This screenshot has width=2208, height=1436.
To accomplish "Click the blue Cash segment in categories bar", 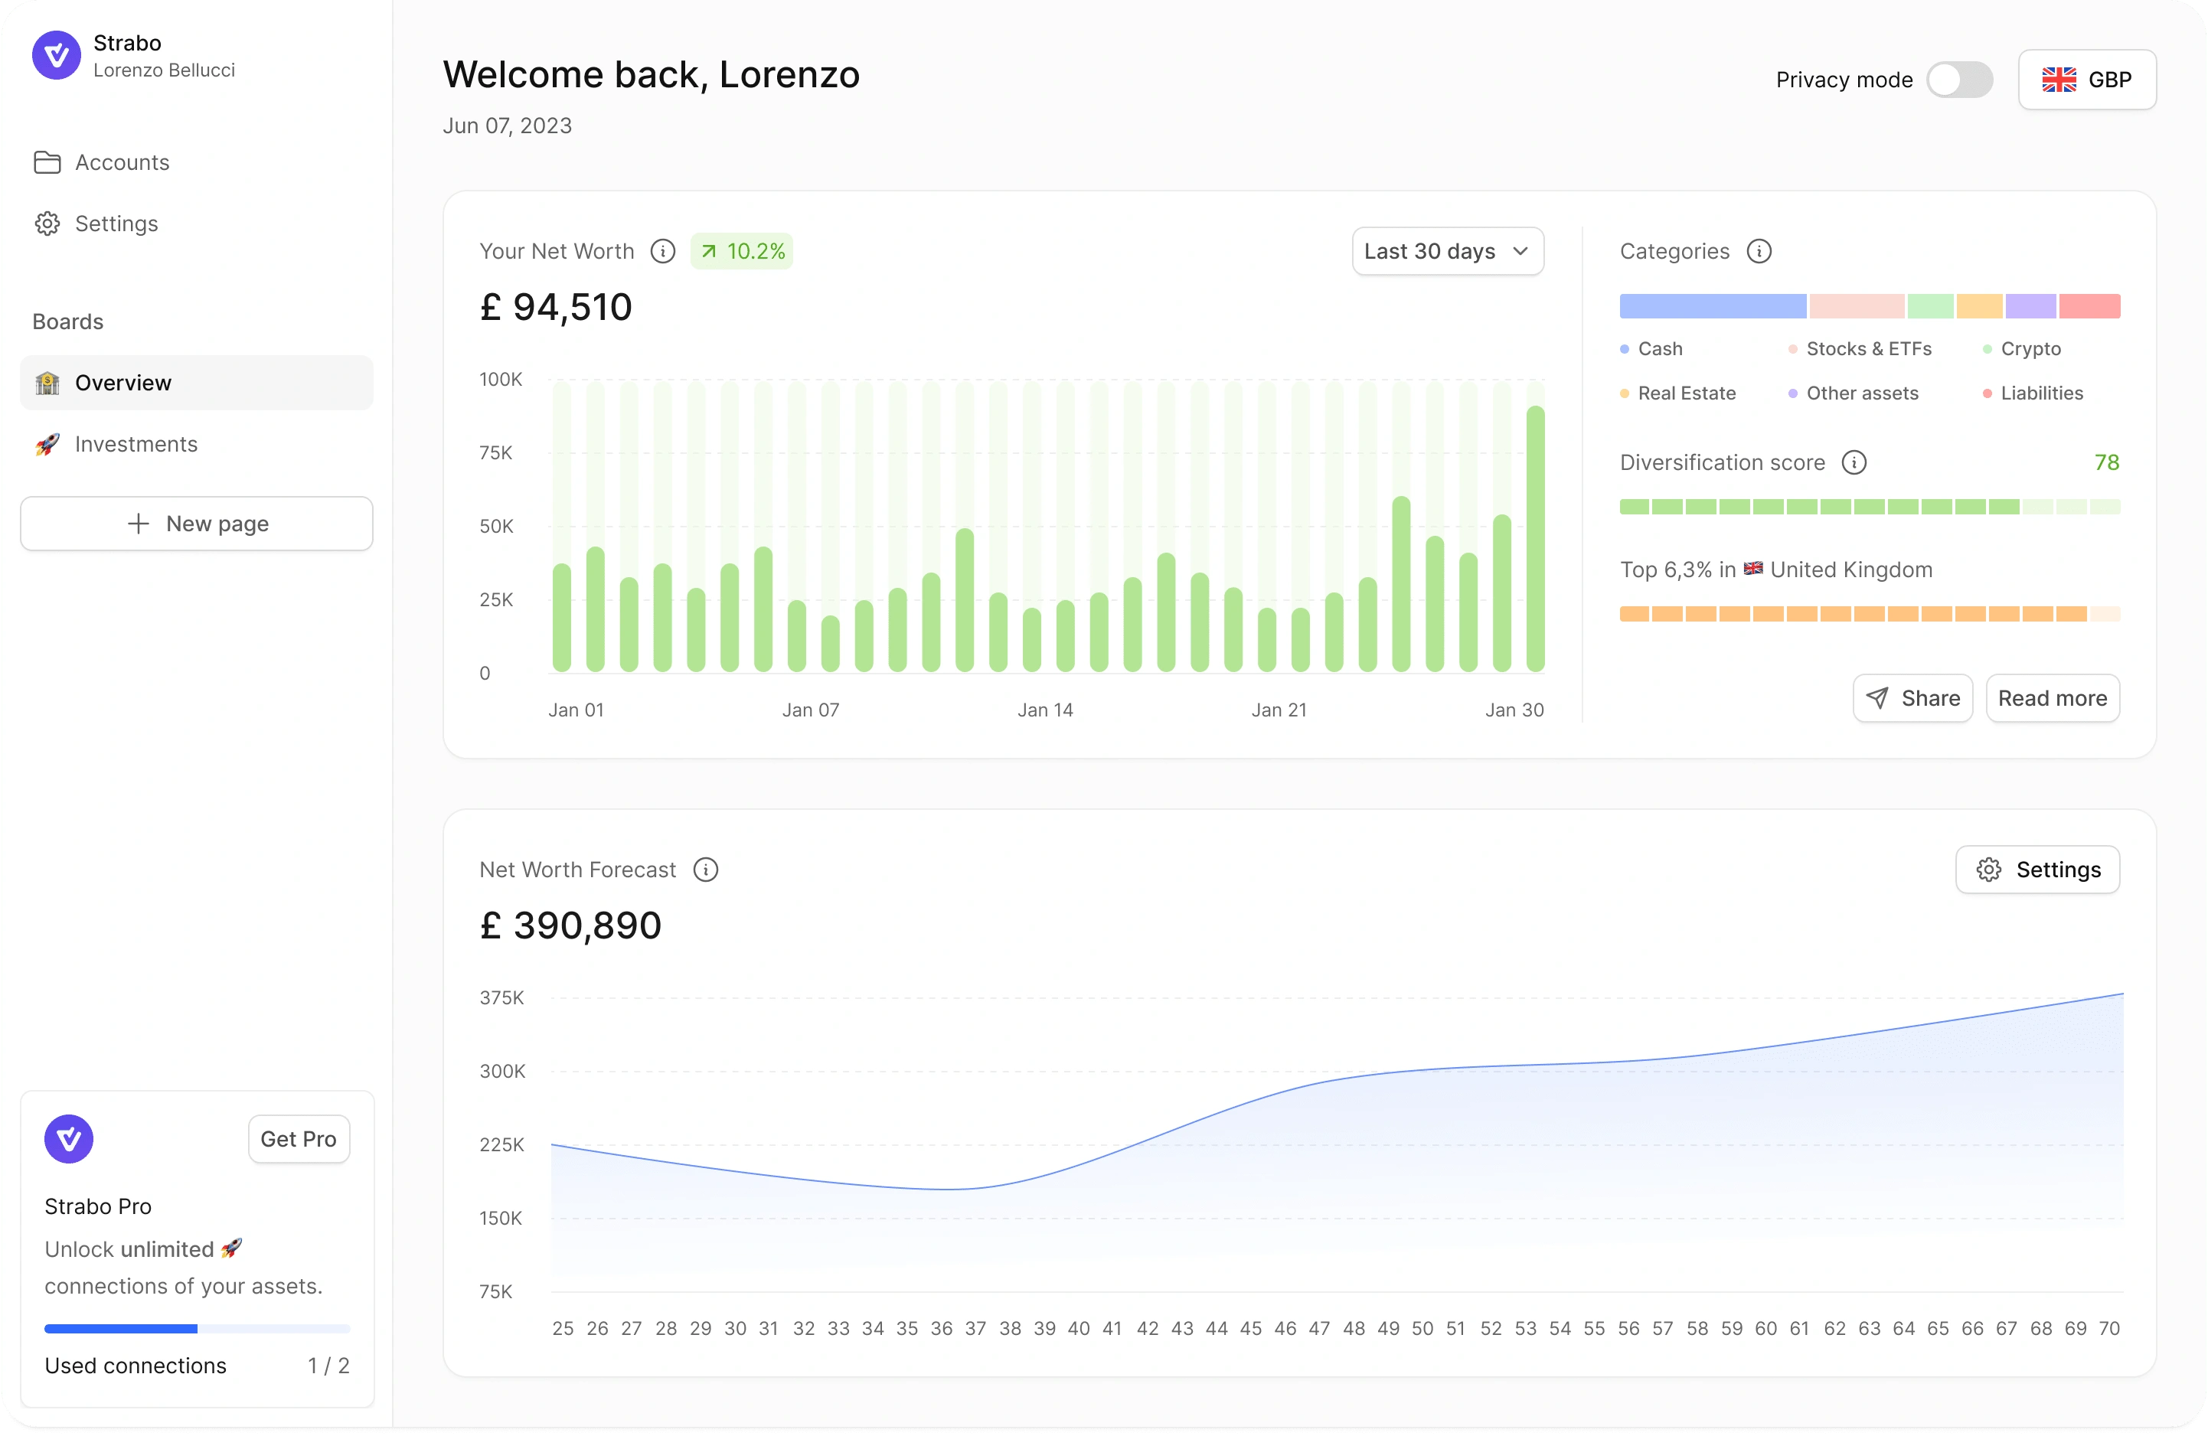I will click(x=1713, y=306).
